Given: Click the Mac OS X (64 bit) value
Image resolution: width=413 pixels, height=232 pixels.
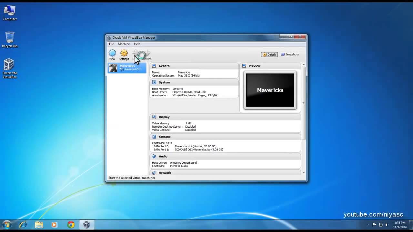Looking at the screenshot, I should [189, 75].
